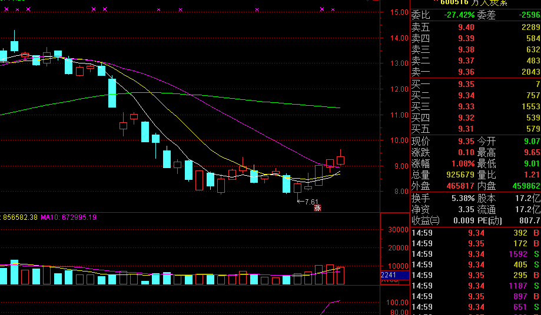The image size is (541, 315).
Task: Select the 7.61 lowest price label
Action: pyautogui.click(x=311, y=202)
